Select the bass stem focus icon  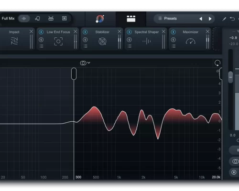[64, 19]
